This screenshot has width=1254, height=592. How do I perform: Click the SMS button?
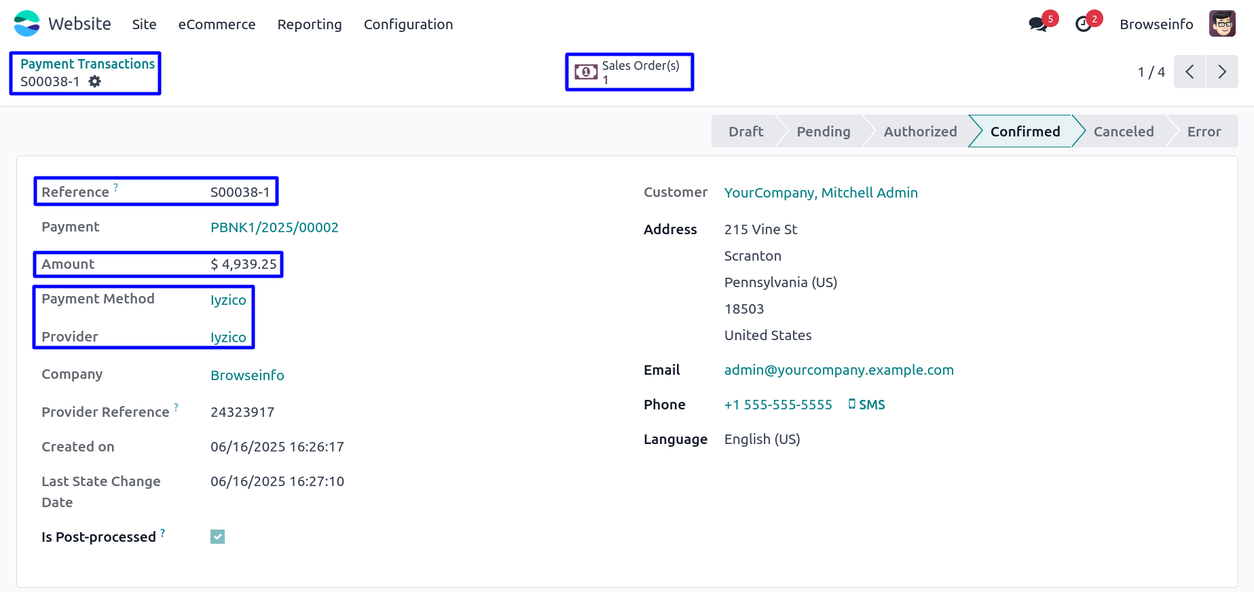867,405
